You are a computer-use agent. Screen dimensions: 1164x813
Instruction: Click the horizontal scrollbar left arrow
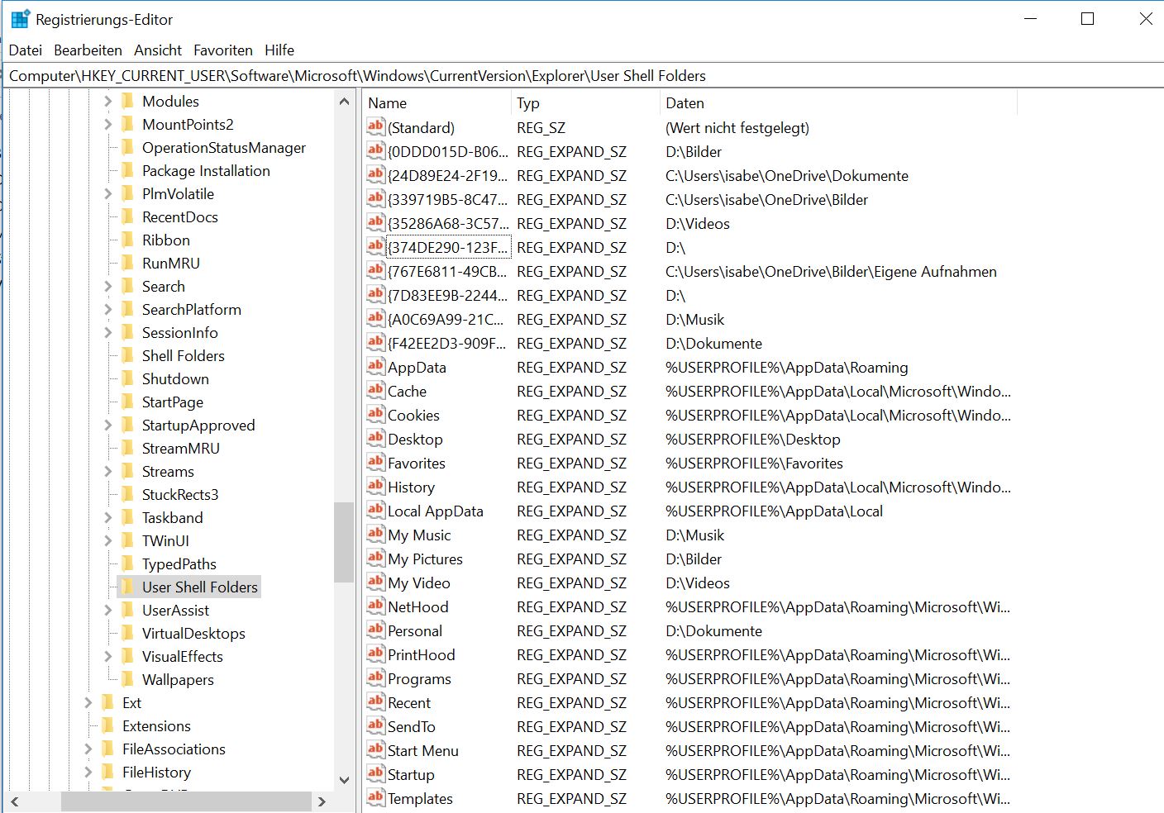pos(15,801)
